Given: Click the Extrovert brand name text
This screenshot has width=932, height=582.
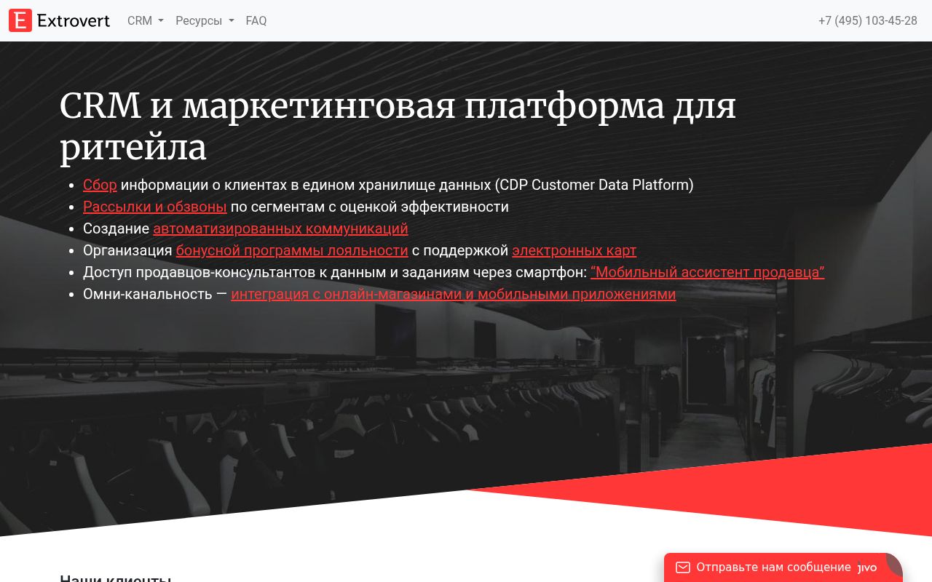Looking at the screenshot, I should pyautogui.click(x=74, y=20).
